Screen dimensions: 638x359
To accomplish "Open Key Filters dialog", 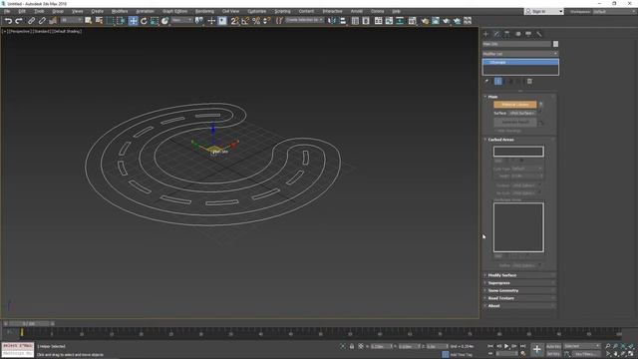I will click(x=586, y=354).
